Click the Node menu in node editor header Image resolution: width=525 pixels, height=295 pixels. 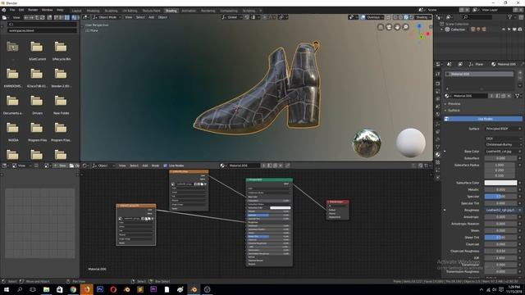[x=155, y=166]
